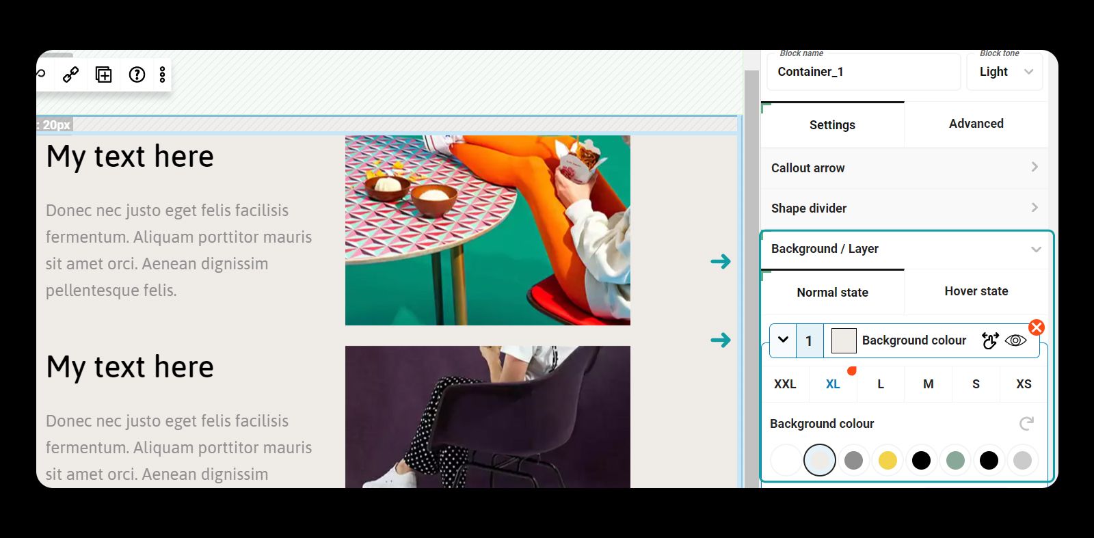Choose the S breakpoint
Image resolution: width=1094 pixels, height=538 pixels.
coord(976,384)
